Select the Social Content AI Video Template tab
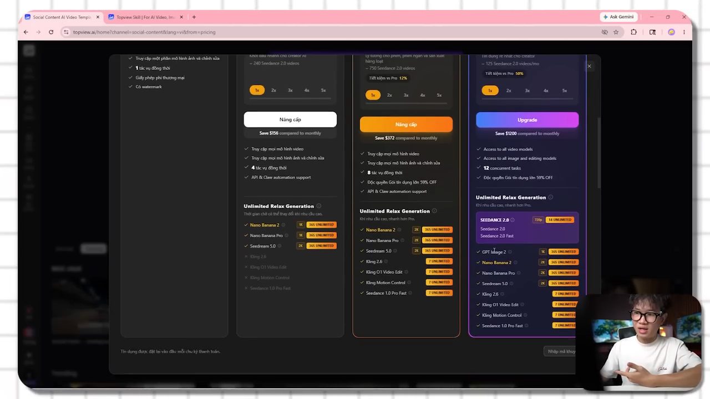Screen dimensions: 710x399 click(x=62, y=17)
